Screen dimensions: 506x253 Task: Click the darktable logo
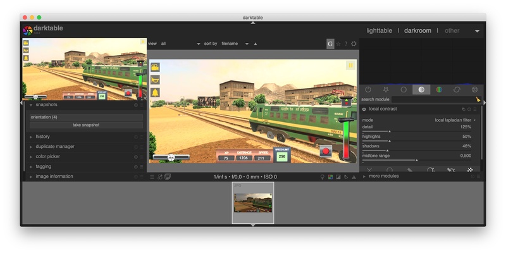click(x=28, y=30)
